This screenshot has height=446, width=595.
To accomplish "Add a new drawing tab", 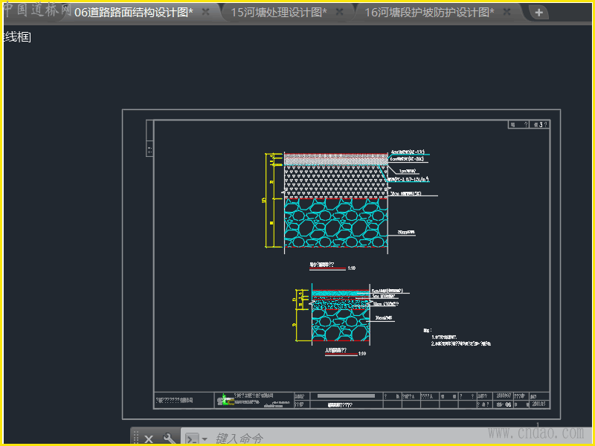I will [539, 13].
